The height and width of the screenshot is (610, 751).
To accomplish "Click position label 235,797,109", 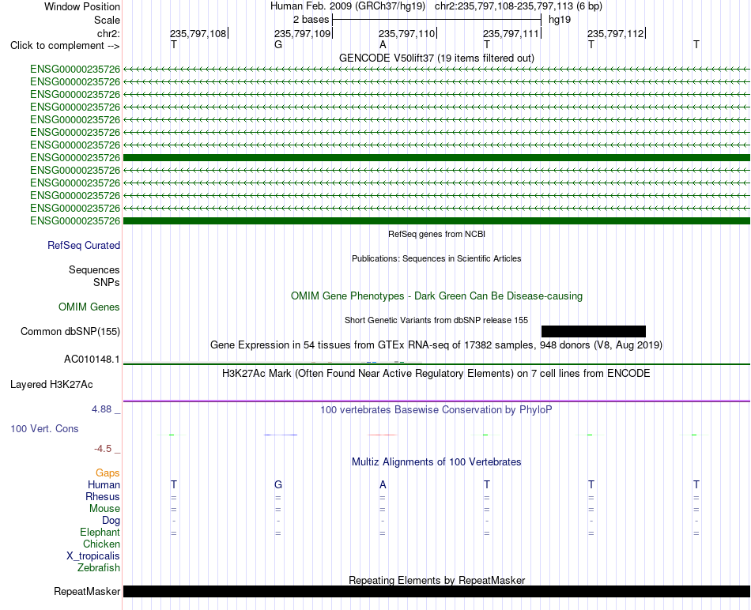I will coord(302,33).
